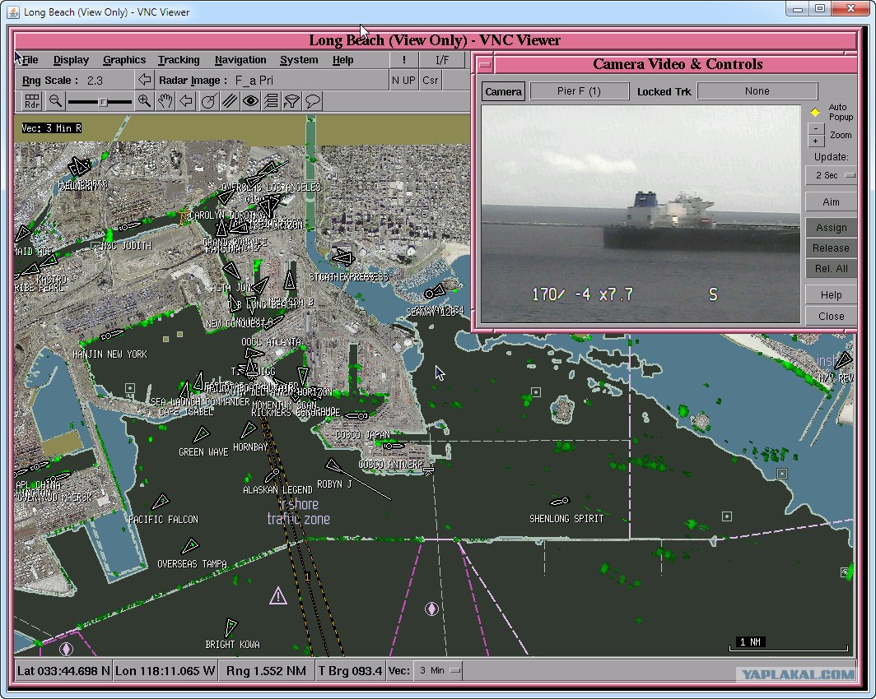The image size is (876, 699).
Task: Click Radar Image field F_a Pri
Action: click(x=254, y=81)
